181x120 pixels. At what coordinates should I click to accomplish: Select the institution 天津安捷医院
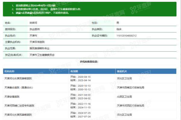click(x=12, y=97)
